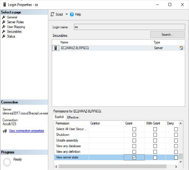Screen dimensions: 189x170
Task: Go to the User Mapping page
Action: [16, 27]
